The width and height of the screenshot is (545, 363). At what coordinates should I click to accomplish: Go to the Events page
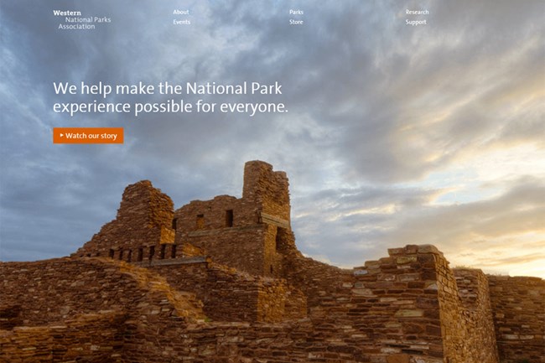(181, 22)
